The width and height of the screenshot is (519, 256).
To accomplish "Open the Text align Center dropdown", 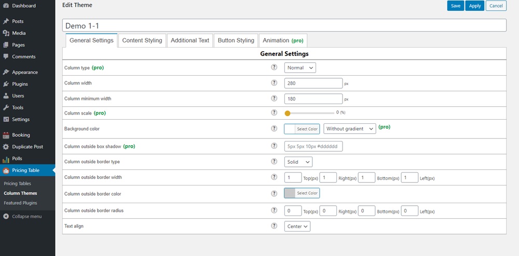I will click(x=297, y=226).
